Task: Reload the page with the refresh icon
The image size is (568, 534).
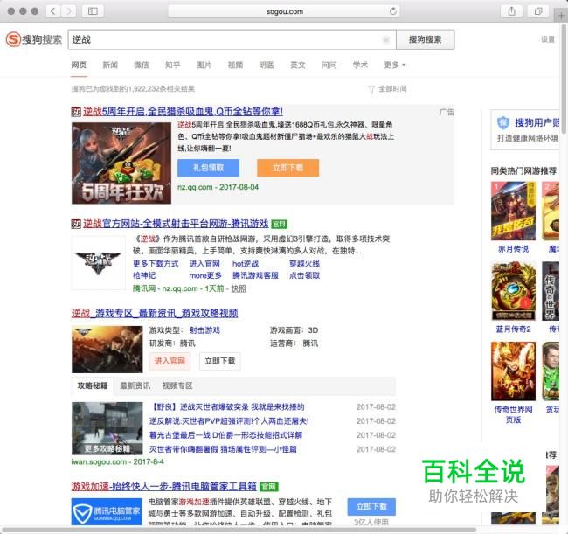Action: pos(393,11)
